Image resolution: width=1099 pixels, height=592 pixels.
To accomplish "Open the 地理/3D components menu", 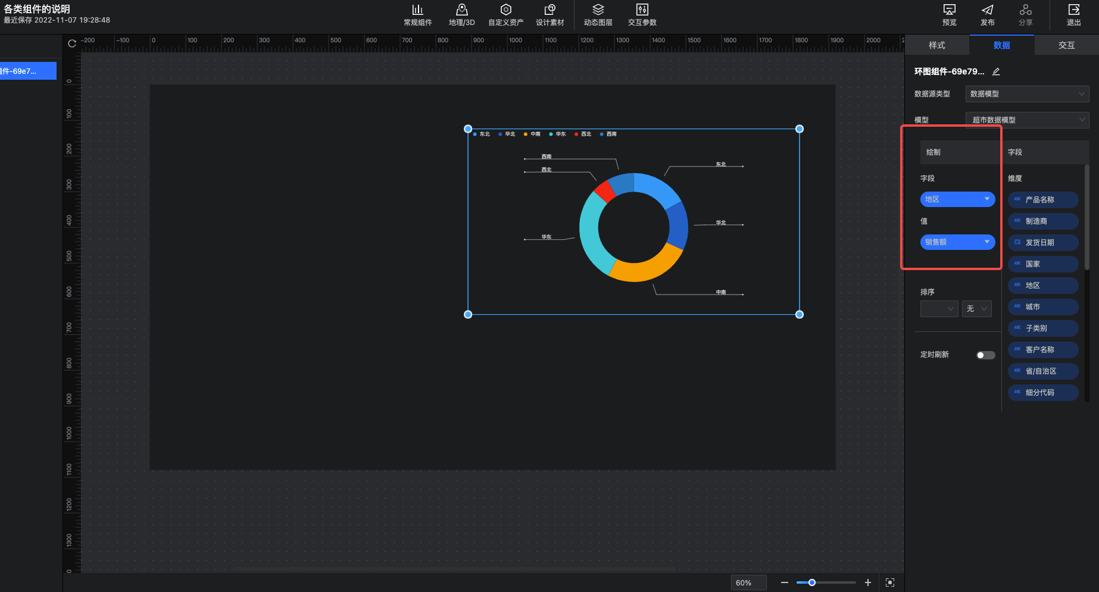I will 461,15.
